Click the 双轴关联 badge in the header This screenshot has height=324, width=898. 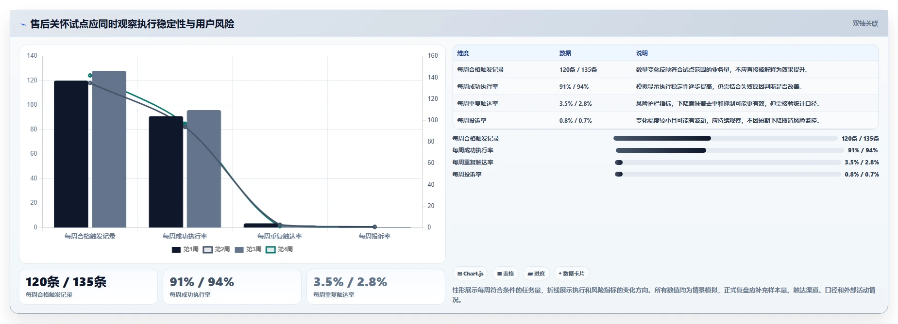pos(865,23)
